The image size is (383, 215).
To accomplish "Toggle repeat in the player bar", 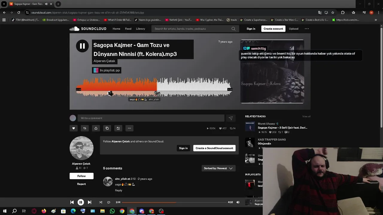I will click(x=109, y=202).
